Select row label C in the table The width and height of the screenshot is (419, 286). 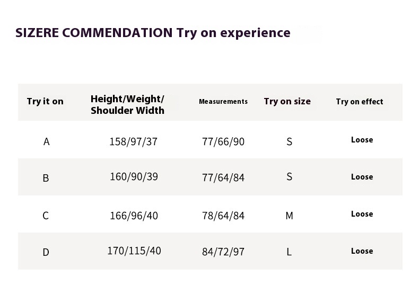point(46,216)
